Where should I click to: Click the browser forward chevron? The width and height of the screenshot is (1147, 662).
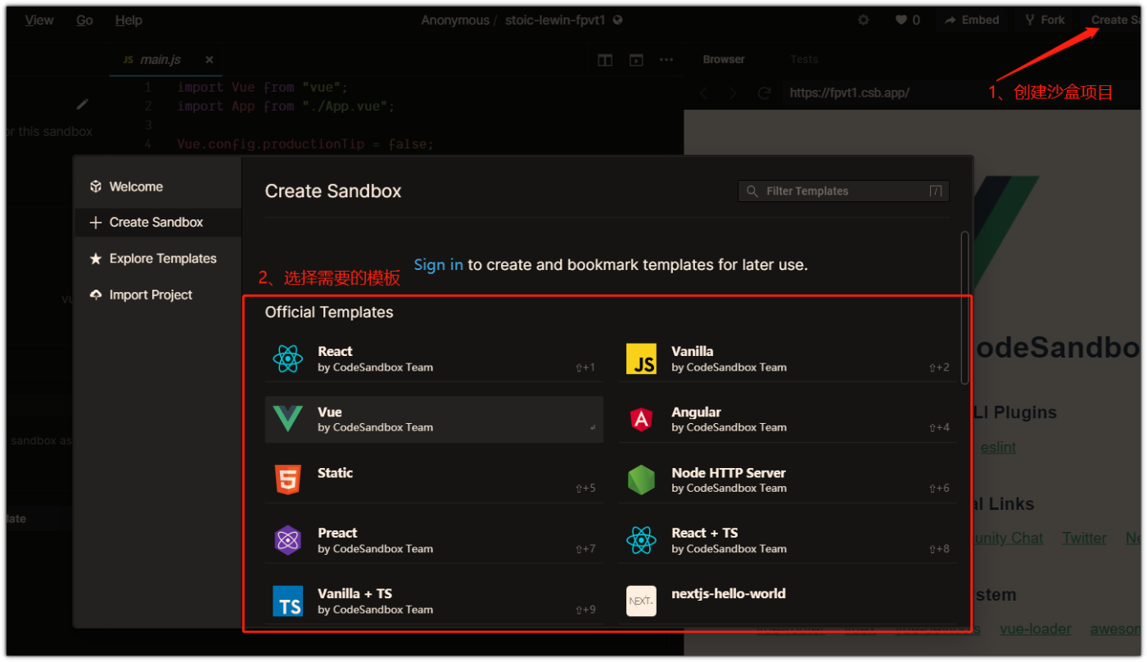click(x=733, y=92)
